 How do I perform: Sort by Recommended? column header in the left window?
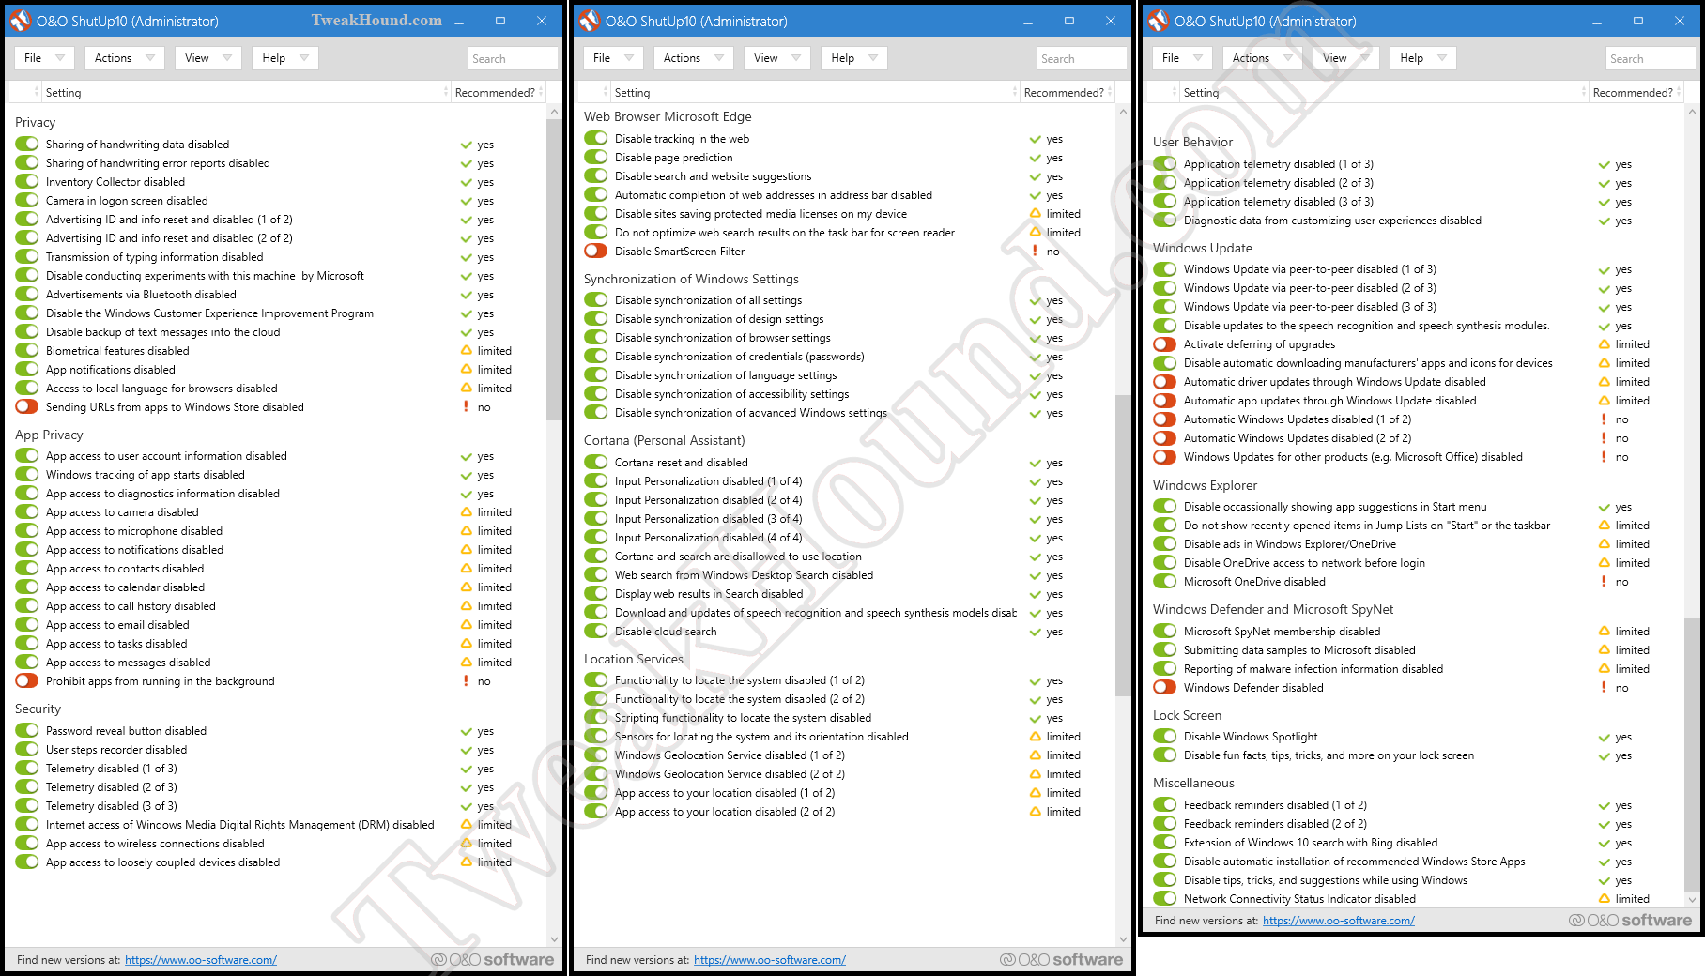click(499, 92)
